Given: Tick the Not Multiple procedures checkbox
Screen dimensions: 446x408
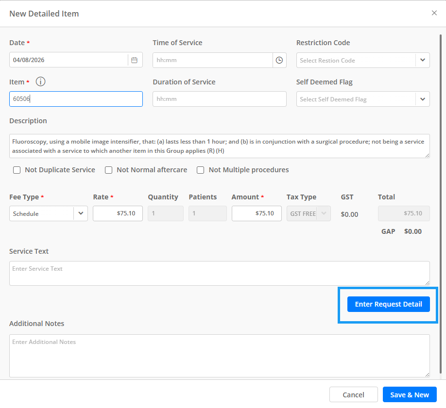Looking at the screenshot, I should coord(201,170).
